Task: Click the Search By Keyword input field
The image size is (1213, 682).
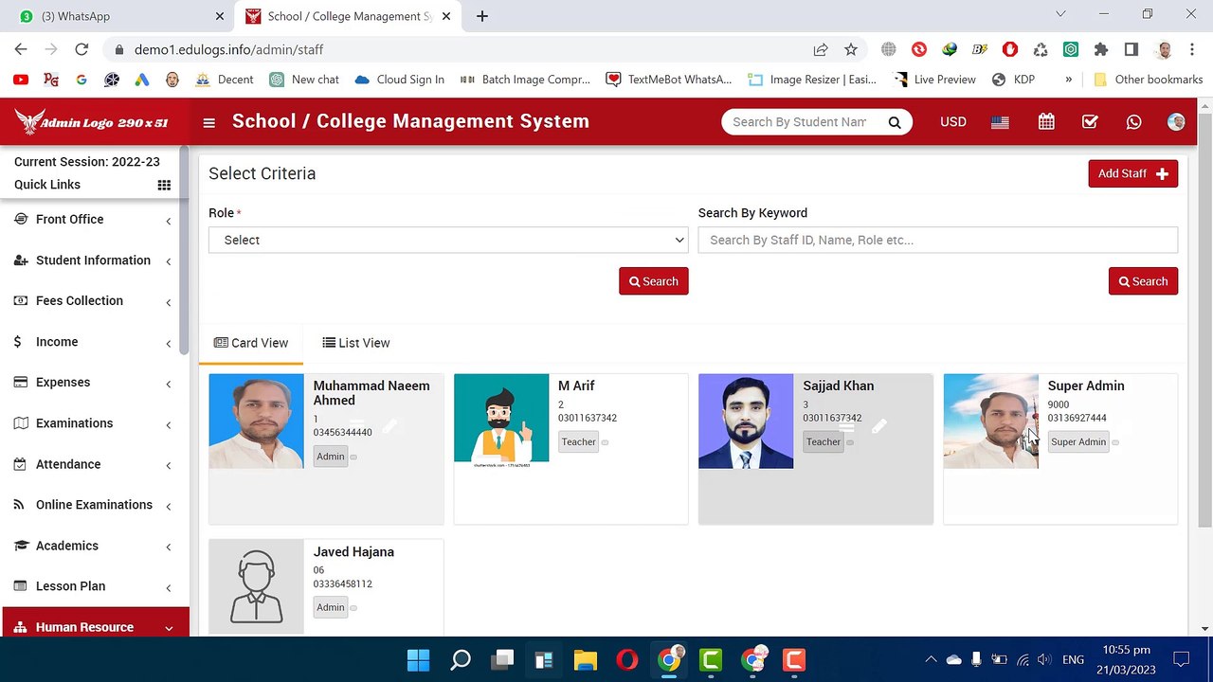Action: 938,240
